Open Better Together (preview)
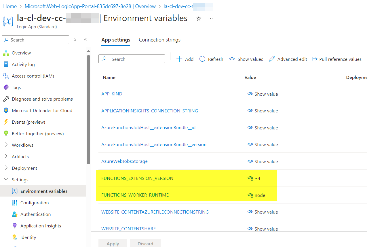 (38, 133)
